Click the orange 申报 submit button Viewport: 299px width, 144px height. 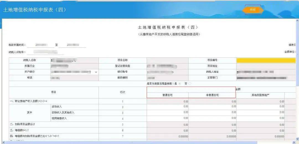click(253, 10)
